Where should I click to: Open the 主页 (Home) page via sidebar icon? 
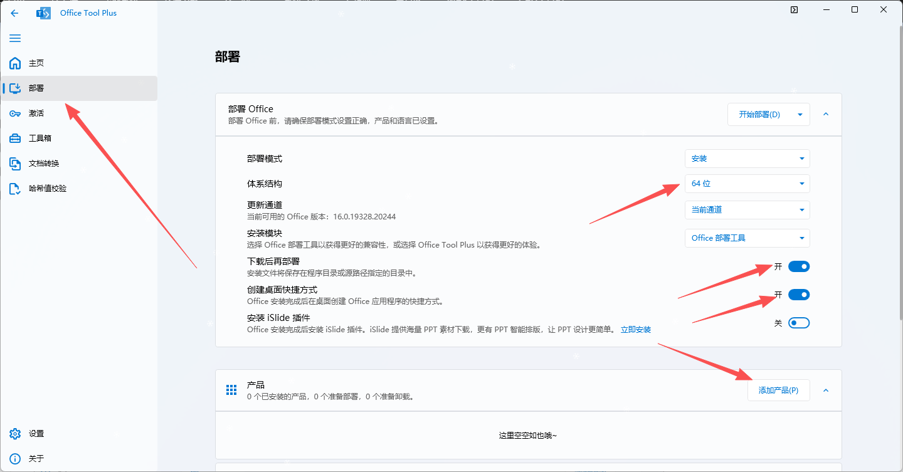point(14,63)
